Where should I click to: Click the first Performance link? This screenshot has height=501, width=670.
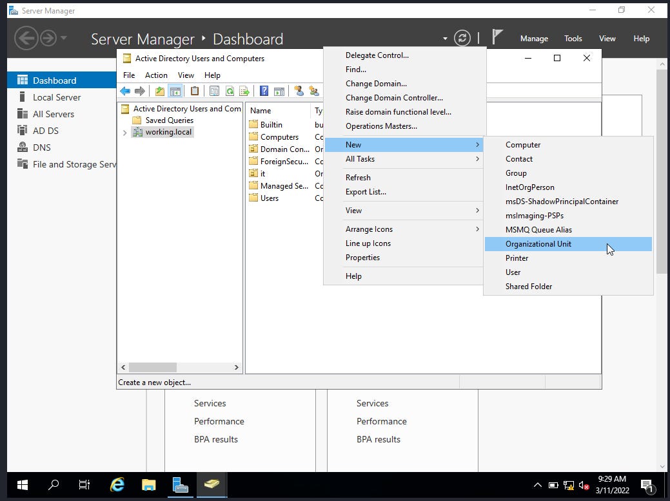pos(219,421)
